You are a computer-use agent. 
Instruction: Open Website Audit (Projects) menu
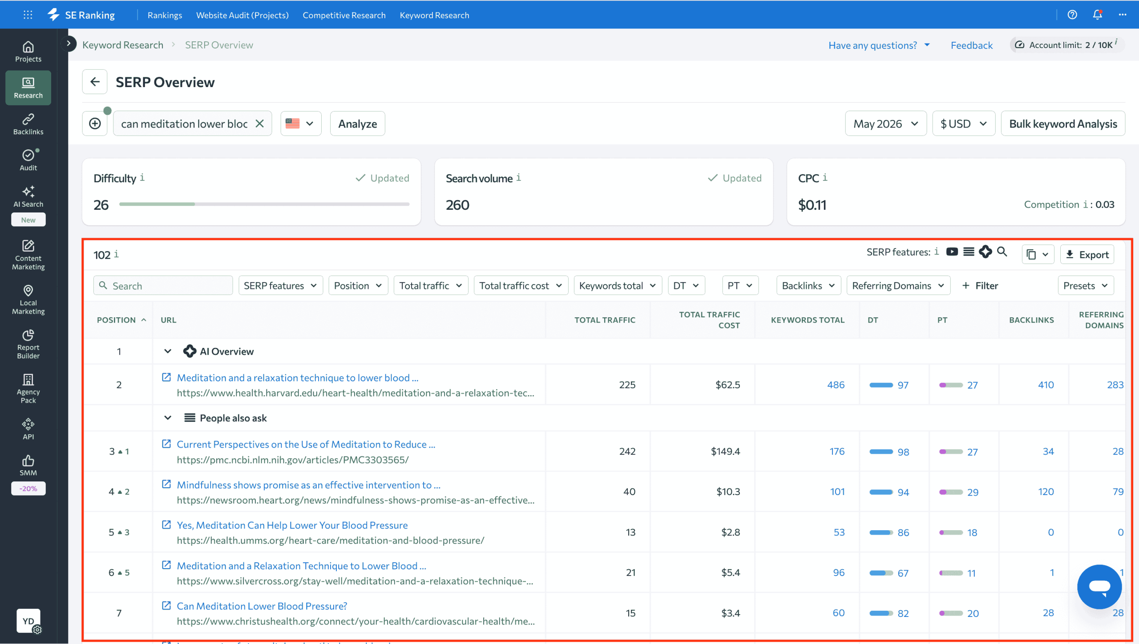tap(242, 15)
